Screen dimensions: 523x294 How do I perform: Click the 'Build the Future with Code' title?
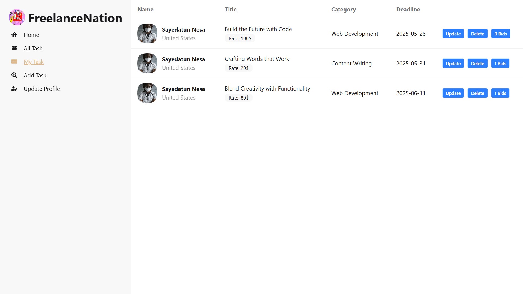[258, 29]
